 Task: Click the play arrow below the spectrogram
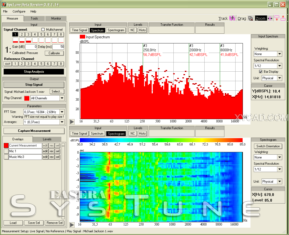72,225
